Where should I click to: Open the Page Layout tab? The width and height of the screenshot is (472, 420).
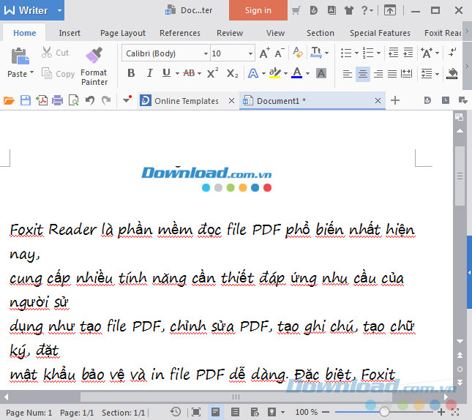(x=123, y=33)
